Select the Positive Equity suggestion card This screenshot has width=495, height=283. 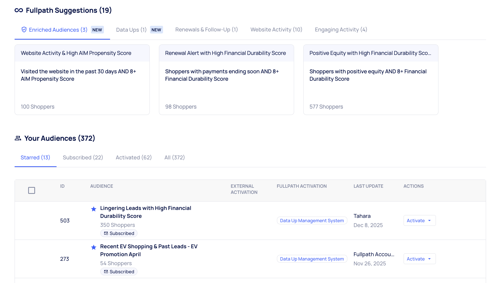point(371,79)
